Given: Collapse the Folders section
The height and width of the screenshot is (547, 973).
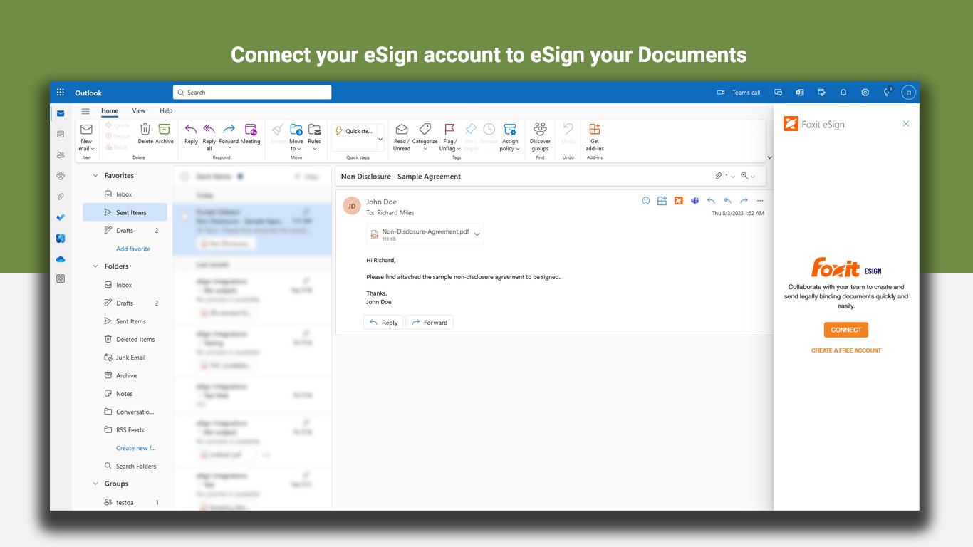Looking at the screenshot, I should pos(96,266).
